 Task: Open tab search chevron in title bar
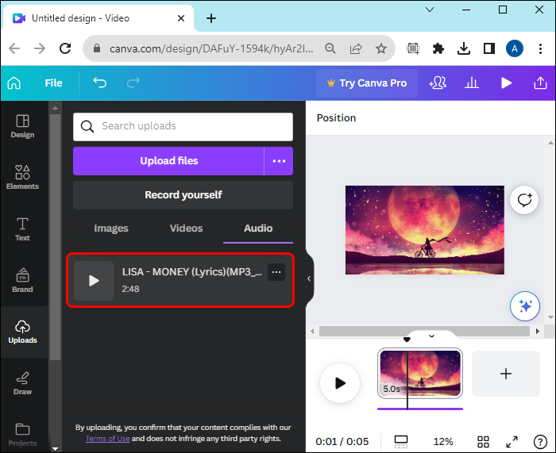[x=430, y=10]
